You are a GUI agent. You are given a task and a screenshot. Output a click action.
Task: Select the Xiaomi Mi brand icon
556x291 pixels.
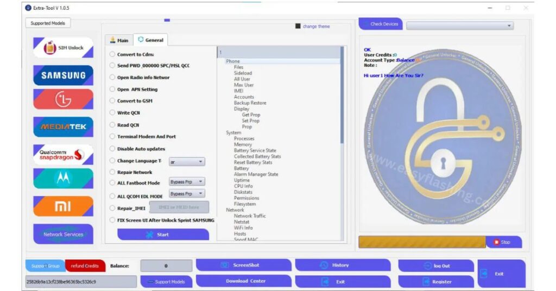coord(63,206)
